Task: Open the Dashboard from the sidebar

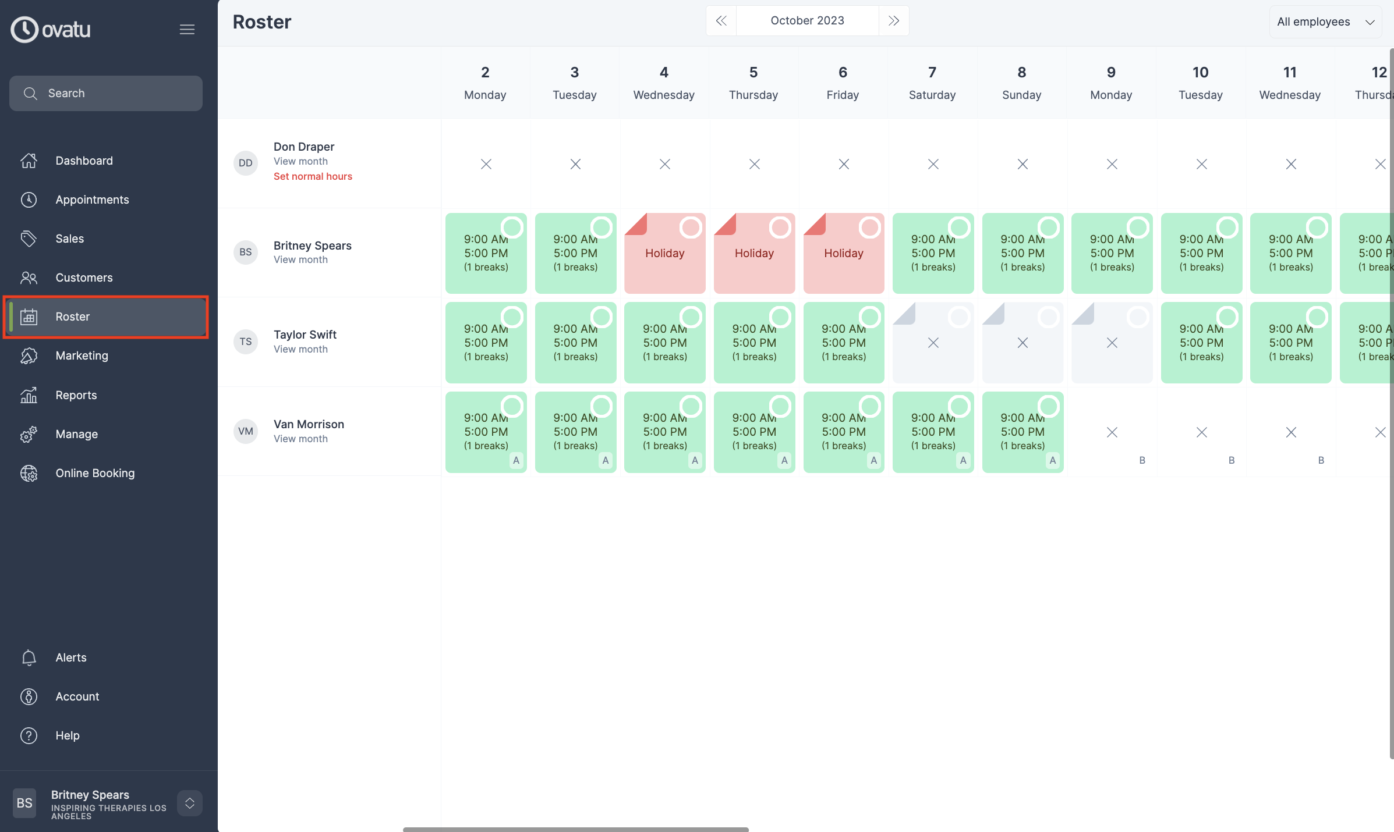Action: point(84,161)
